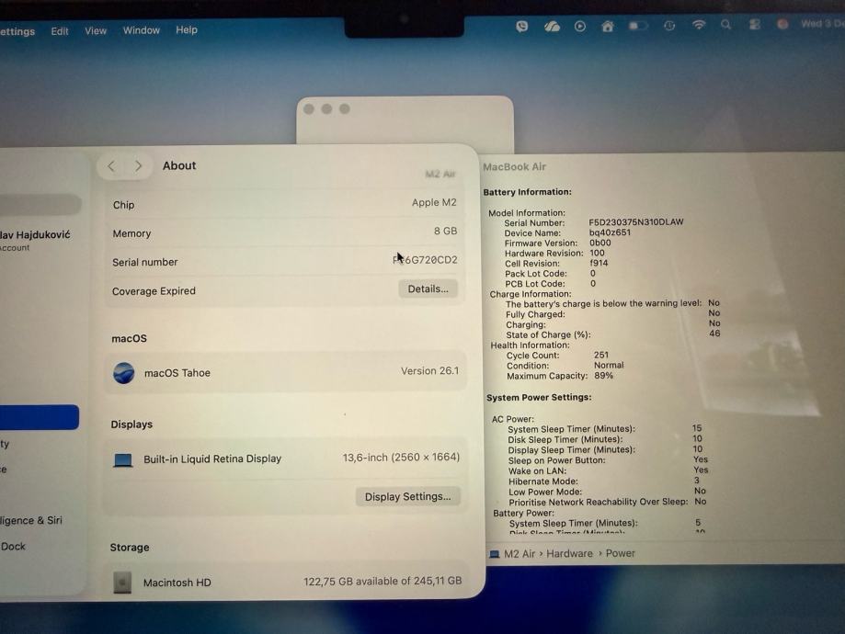This screenshot has width=845, height=634.
Task: Click the Built-in Liquid Retina Display icon
Action: tap(123, 460)
